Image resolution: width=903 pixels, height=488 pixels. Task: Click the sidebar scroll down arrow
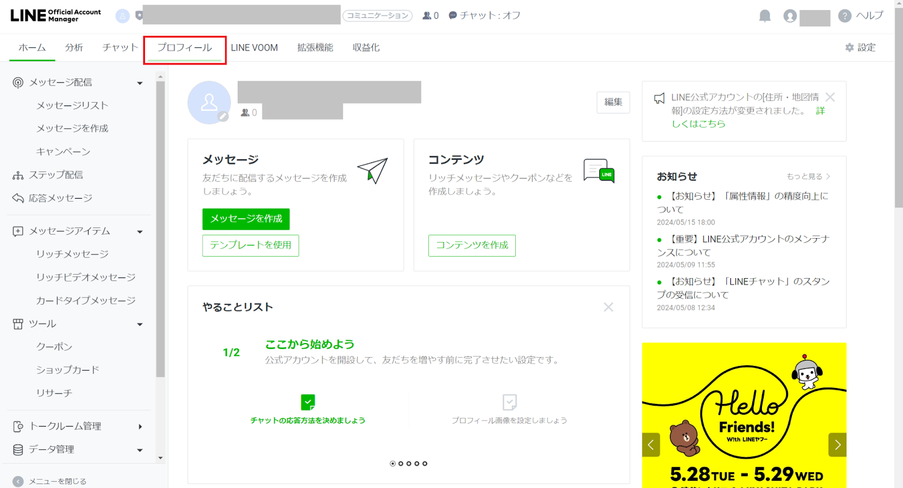coord(160,458)
